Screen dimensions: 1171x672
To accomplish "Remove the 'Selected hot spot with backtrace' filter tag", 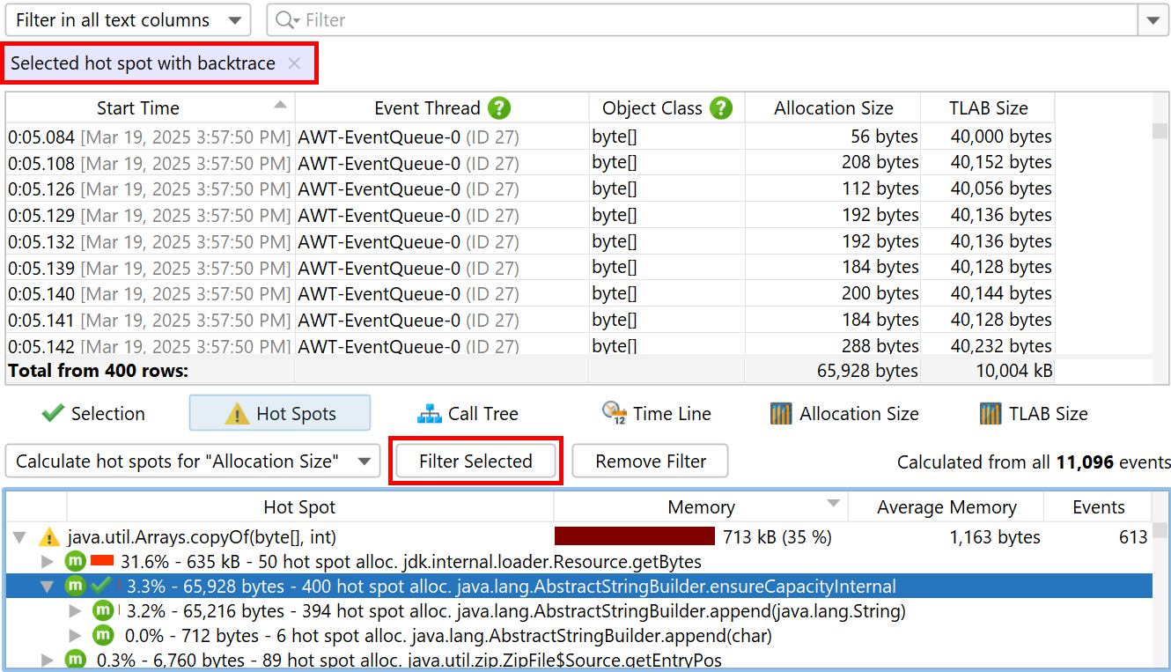I will tap(294, 63).
